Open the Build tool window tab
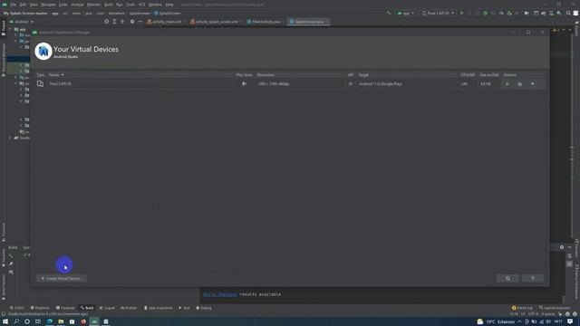This screenshot has height=326, width=580. pos(87,308)
